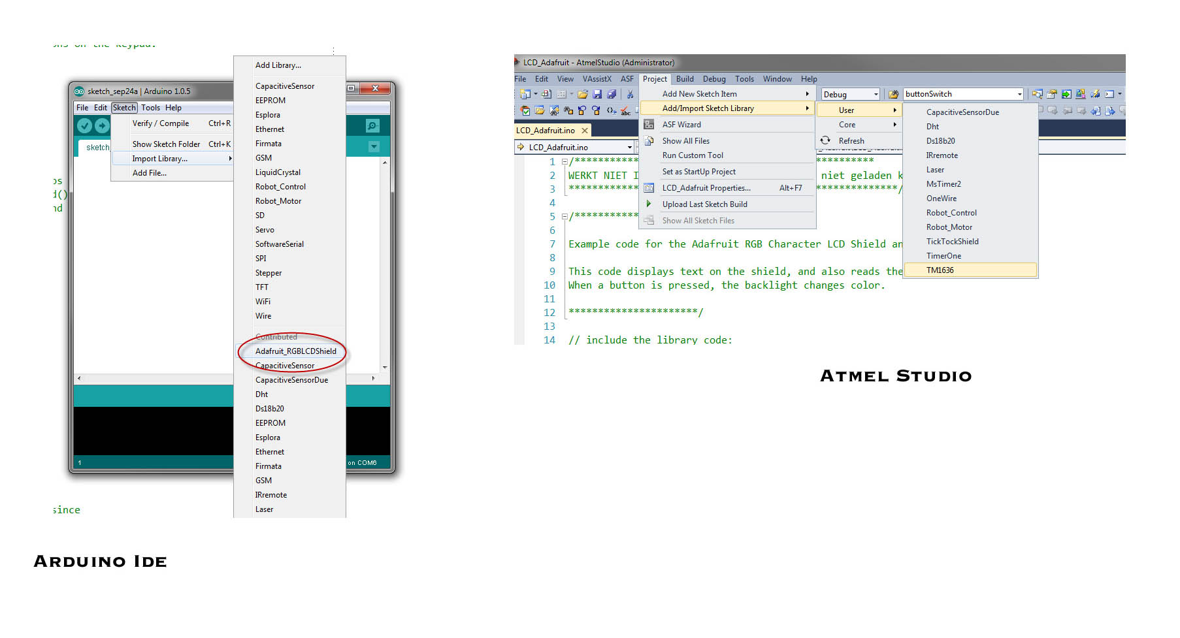Open the VAssistX menu in Atmel Studio
Viewport: 1180px width, 638px height.
click(597, 79)
